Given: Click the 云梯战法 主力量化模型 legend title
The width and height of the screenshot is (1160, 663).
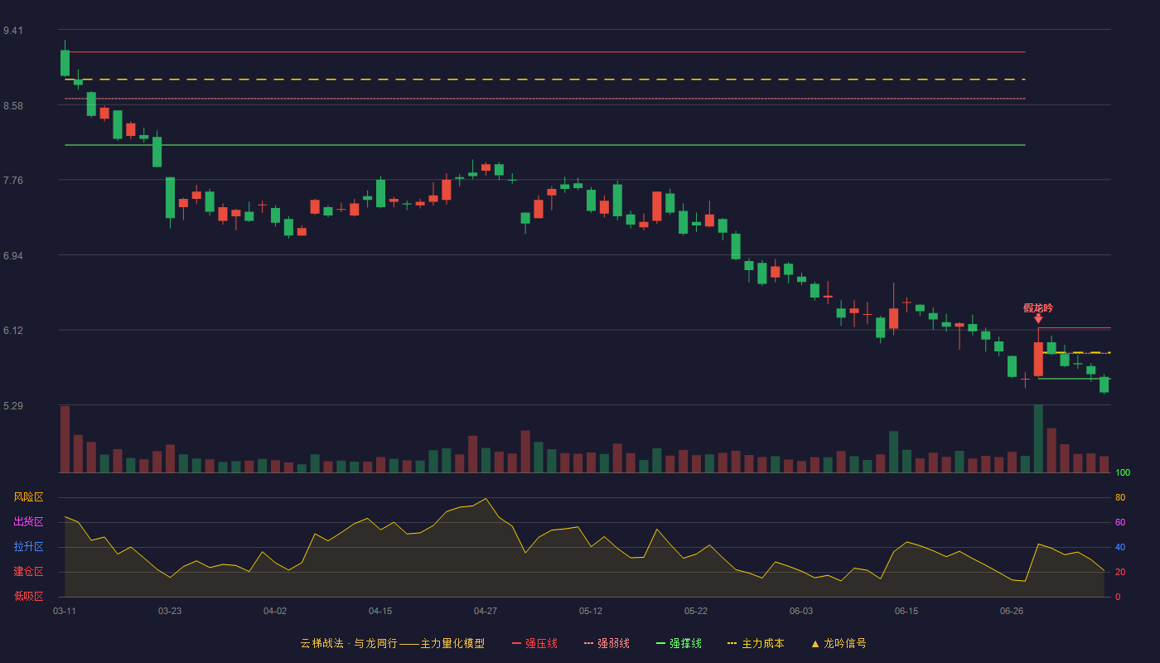Looking at the screenshot, I should 393,643.
